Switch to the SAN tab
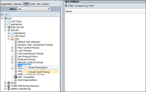This screenshot has height=92, width=146. click(x=32, y=4)
